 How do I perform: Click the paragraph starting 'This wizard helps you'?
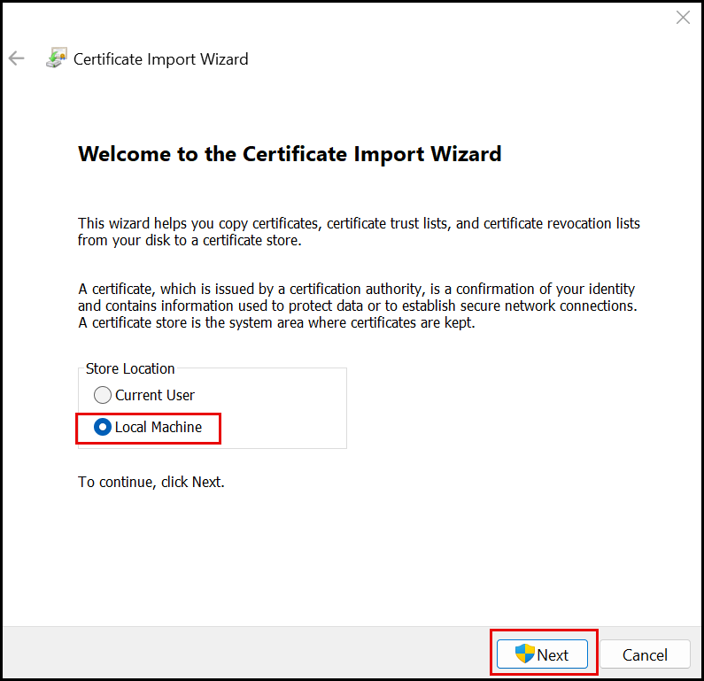point(359,231)
